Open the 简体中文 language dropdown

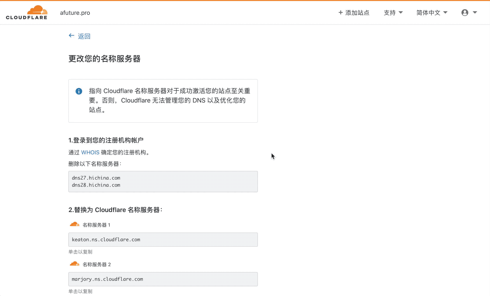click(x=432, y=13)
